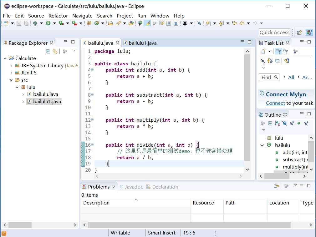Expand the JUnit 5 library node
This screenshot has width=316, height=237.
pyautogui.click(x=11, y=73)
